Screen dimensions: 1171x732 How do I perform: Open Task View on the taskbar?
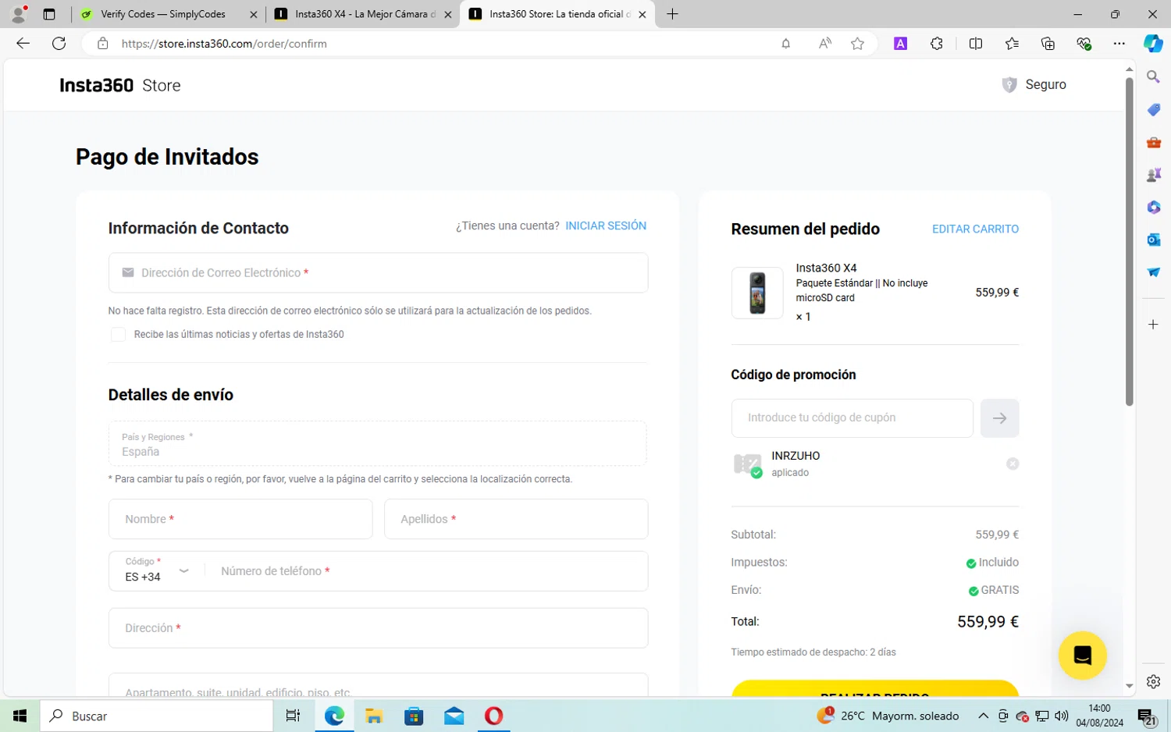tap(293, 716)
